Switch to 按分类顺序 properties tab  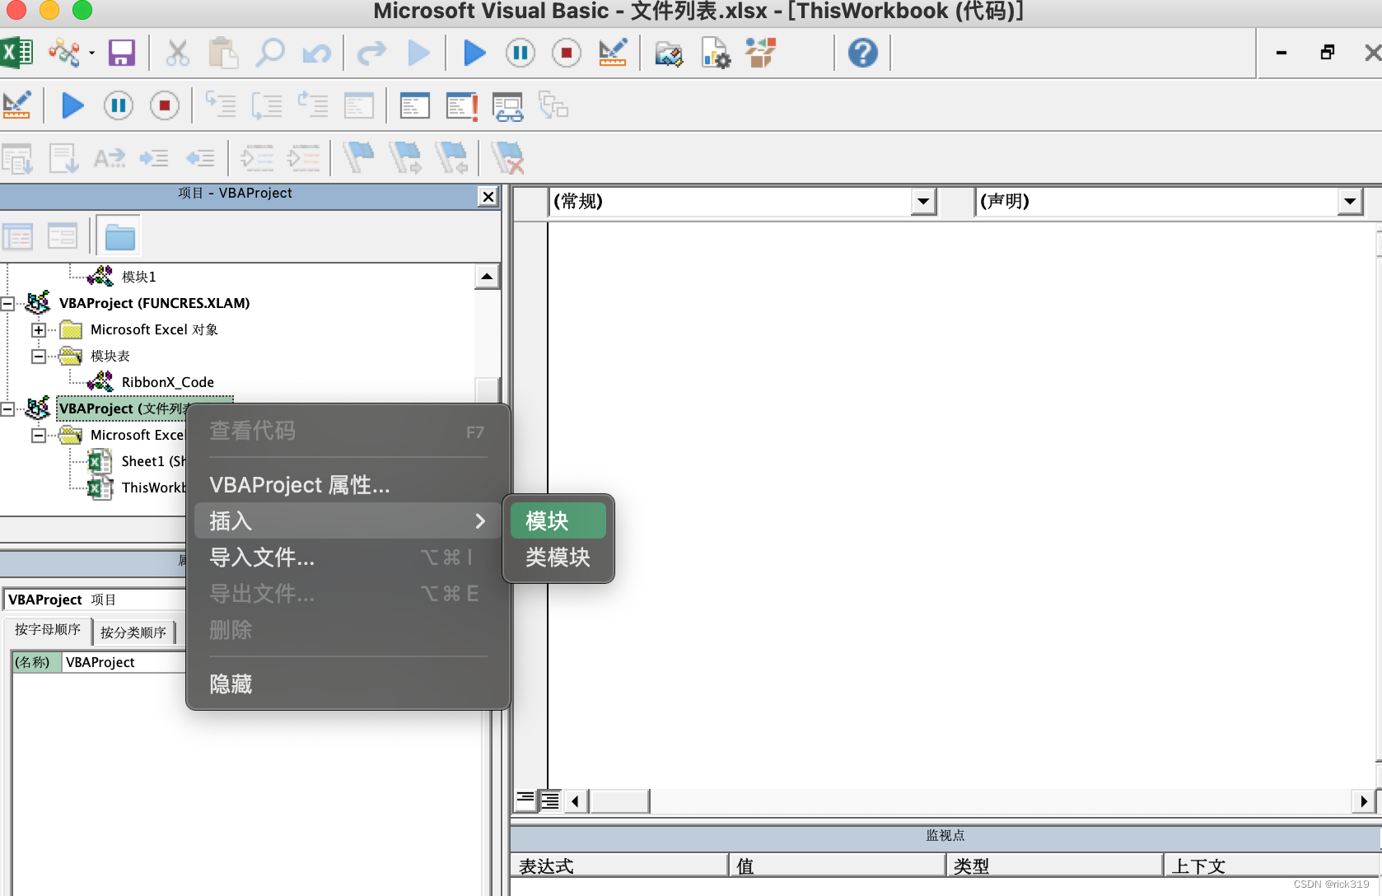133,632
